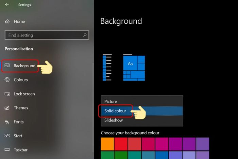This screenshot has height=159, width=238.
Task: Choose Slideshow in the background dropdown list
Action: 142,120
